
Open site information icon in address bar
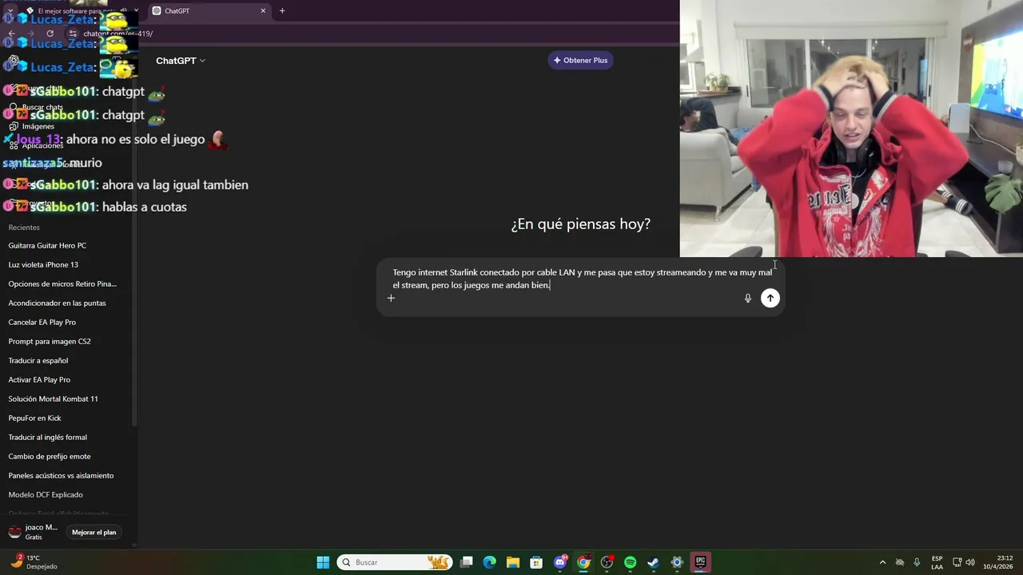[x=73, y=34]
